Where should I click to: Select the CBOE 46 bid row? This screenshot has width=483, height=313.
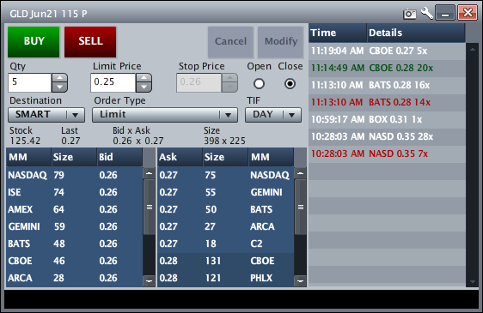74,261
